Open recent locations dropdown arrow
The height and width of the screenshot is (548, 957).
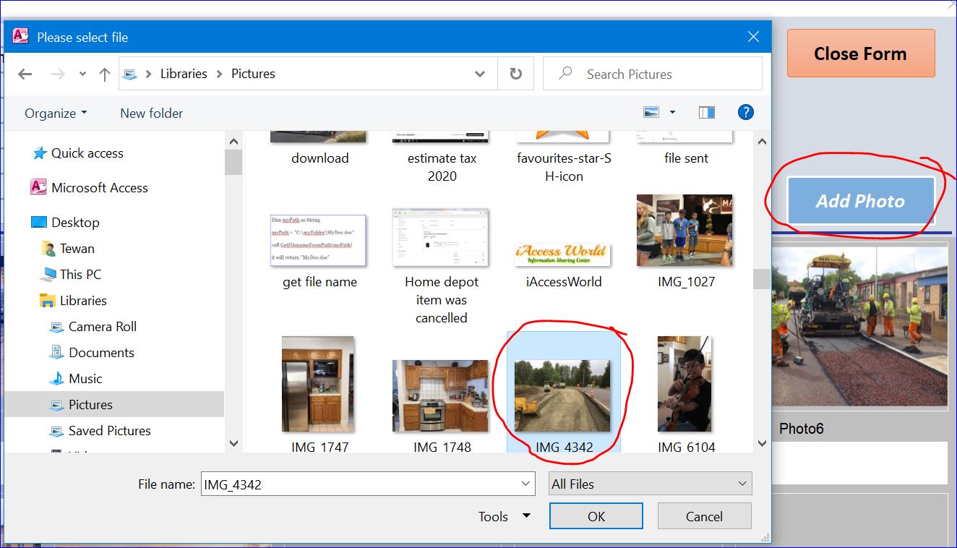pos(82,74)
